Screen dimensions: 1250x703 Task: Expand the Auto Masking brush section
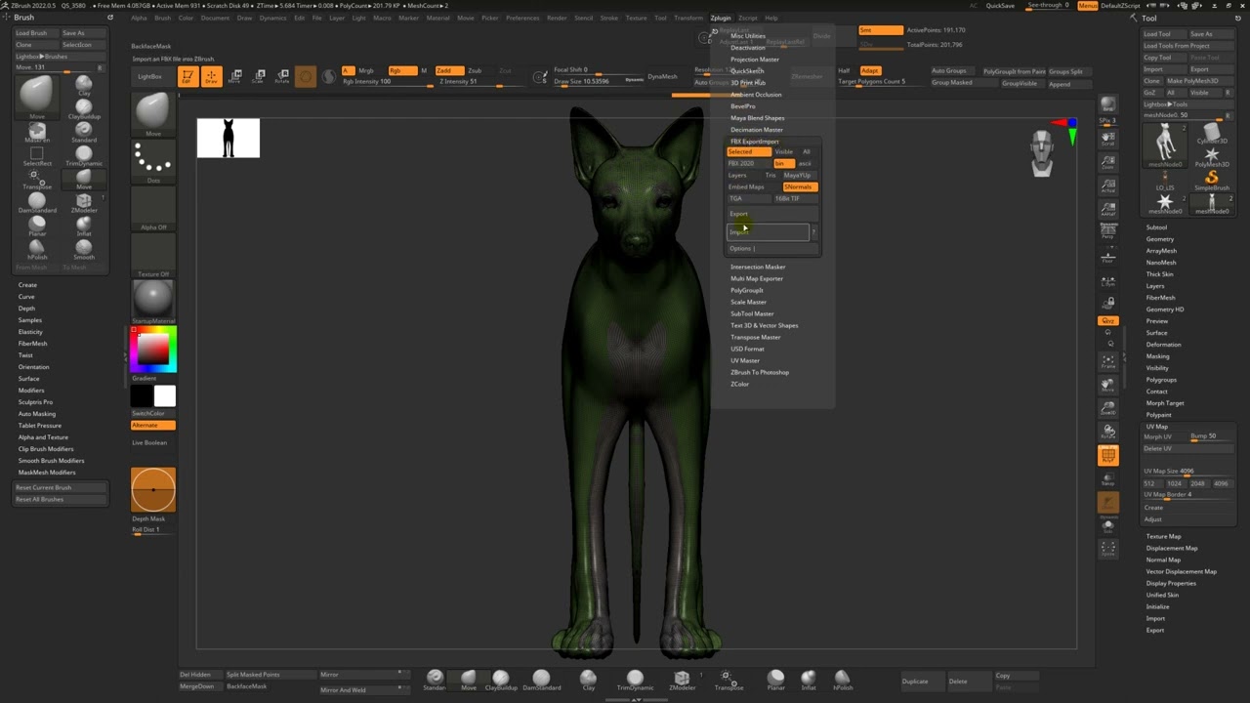click(37, 414)
